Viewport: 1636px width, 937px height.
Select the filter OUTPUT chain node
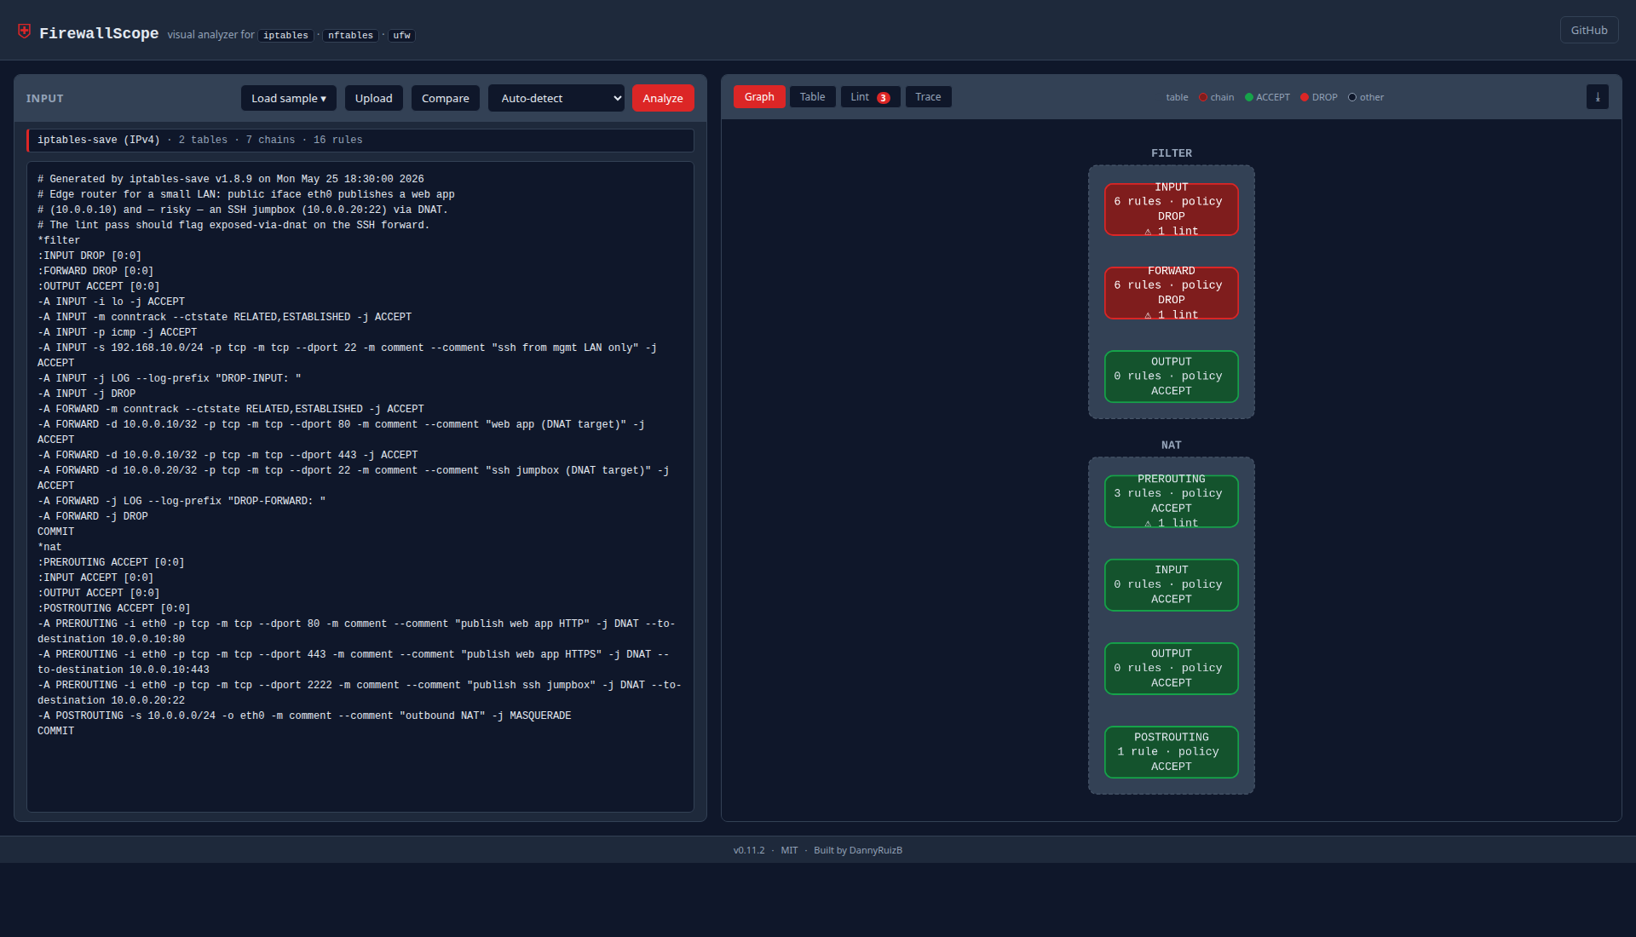coord(1172,377)
